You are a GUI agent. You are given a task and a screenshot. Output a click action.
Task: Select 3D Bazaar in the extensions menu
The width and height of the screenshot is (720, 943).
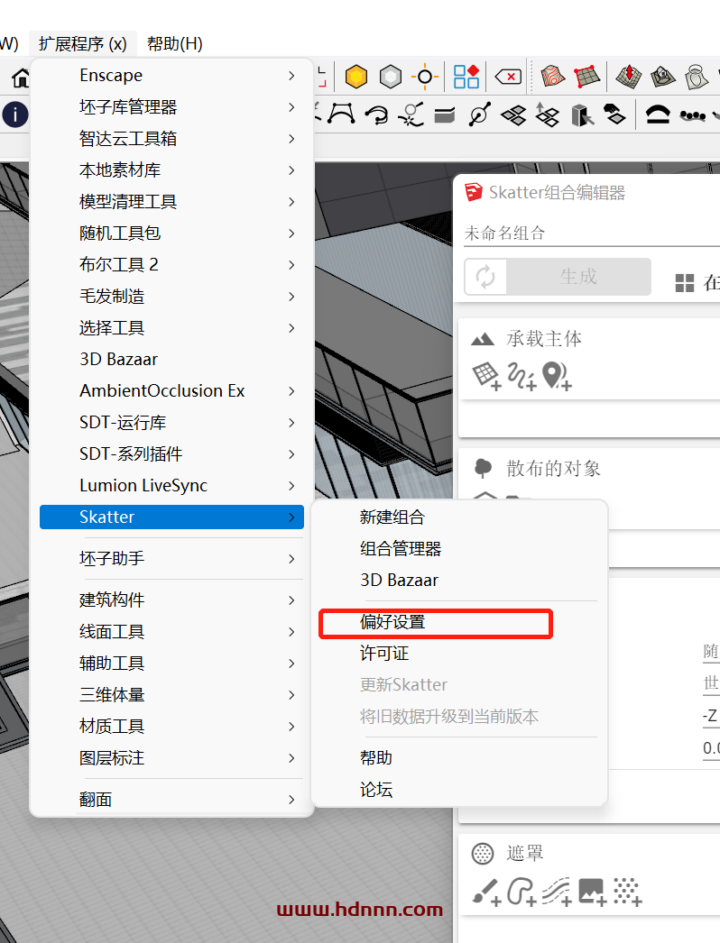point(171,359)
